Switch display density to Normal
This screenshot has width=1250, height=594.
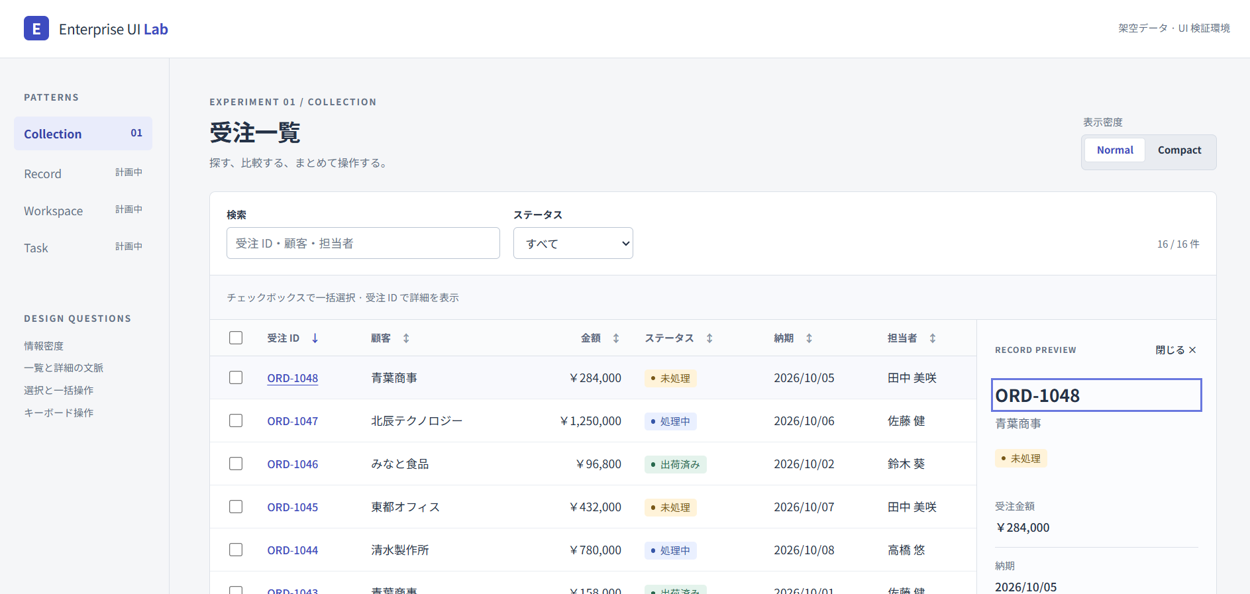point(1115,150)
